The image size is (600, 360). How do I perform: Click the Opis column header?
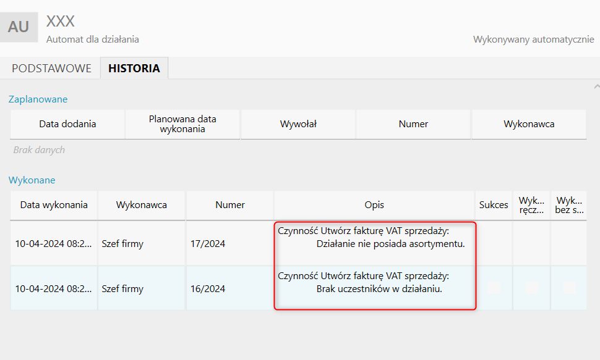[x=374, y=205]
